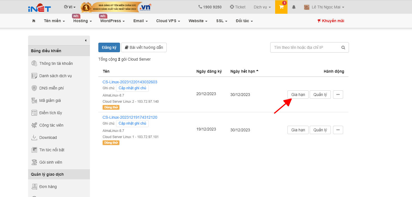412x197 pixels.
Task: Run the search with the magnifier icon
Action: 343,47
